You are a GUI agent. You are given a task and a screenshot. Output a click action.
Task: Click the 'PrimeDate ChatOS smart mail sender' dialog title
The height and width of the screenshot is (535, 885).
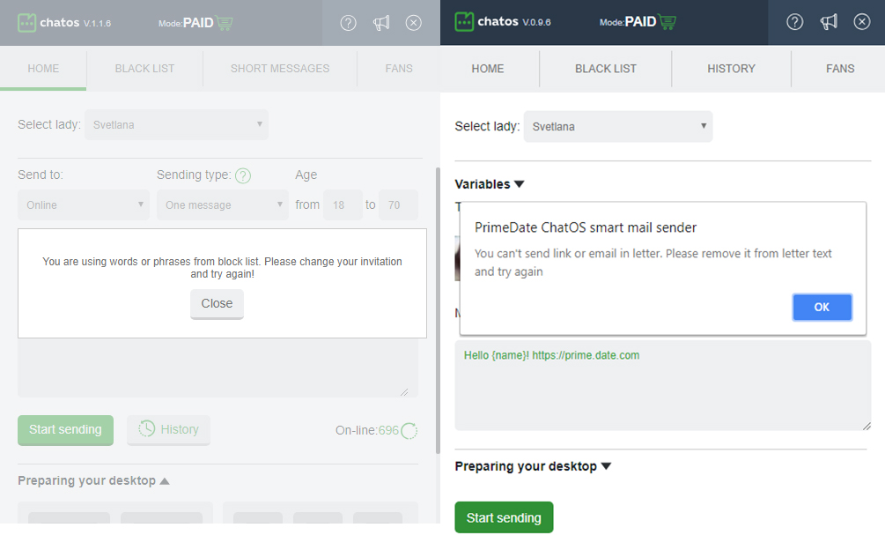(586, 227)
